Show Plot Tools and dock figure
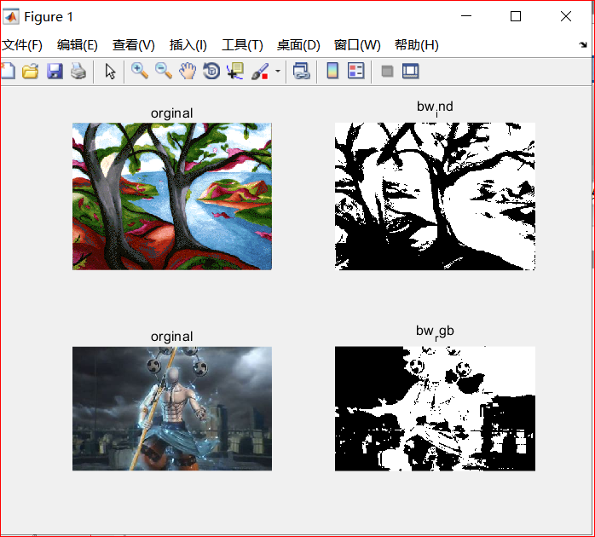The height and width of the screenshot is (537, 595). click(411, 71)
